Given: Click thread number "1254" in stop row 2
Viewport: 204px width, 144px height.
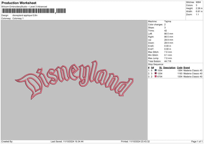Looking at the screenshot, I should pos(160,74).
